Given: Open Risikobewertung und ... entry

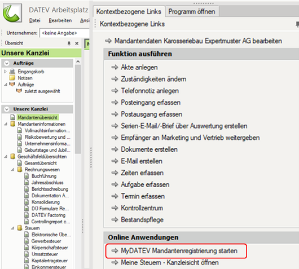Looking at the screenshot, I should click(x=47, y=137).
